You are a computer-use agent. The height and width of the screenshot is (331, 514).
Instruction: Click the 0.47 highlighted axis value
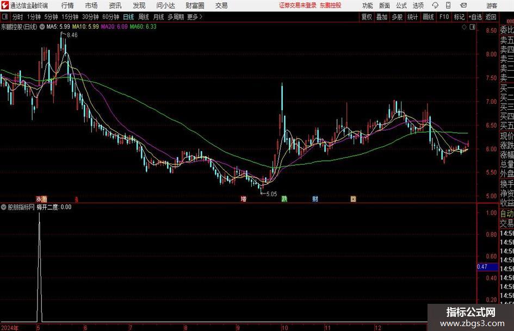(487, 267)
